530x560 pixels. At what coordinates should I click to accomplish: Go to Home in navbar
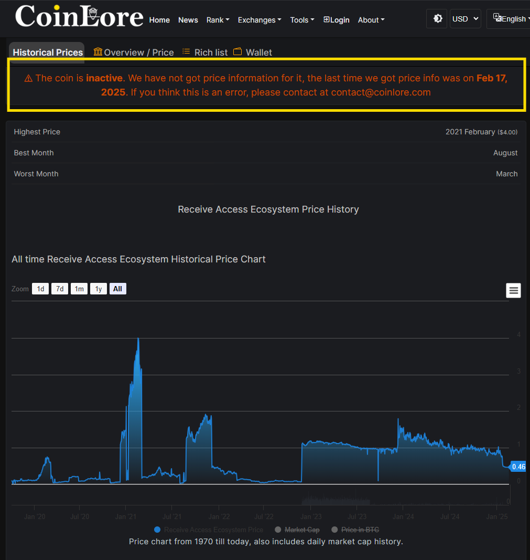click(159, 20)
